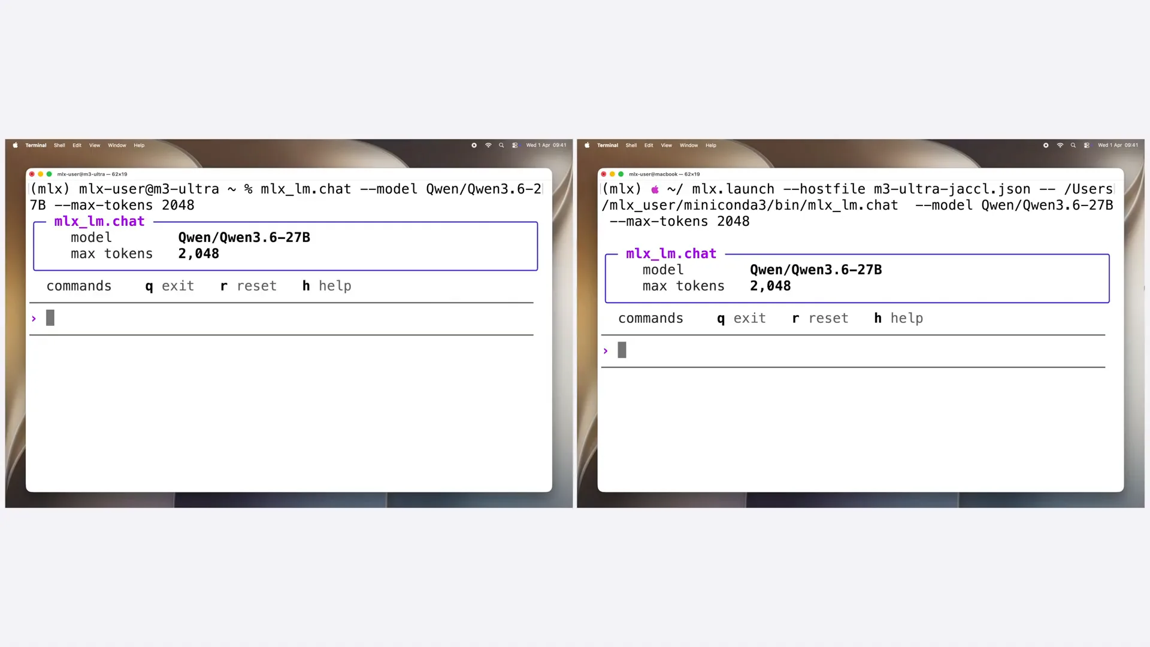The width and height of the screenshot is (1150, 647).
Task: Close the mlx-user@m3-ultra terminal window
Action: (x=32, y=174)
